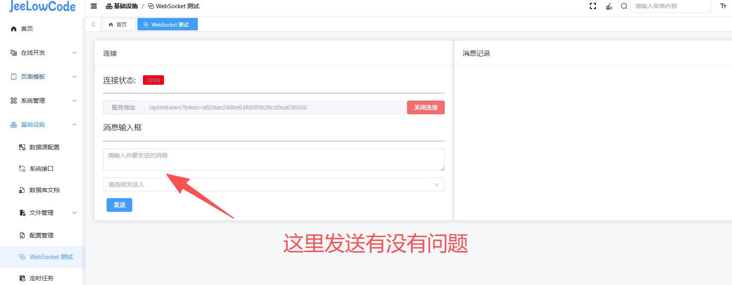Toggle fullscreen mode icon
The image size is (732, 285).
click(x=593, y=6)
